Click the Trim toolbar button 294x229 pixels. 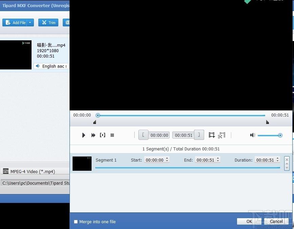click(48, 23)
